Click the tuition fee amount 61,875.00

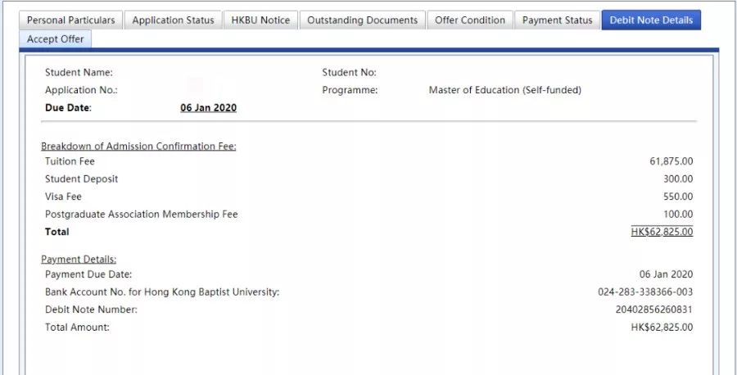point(671,161)
